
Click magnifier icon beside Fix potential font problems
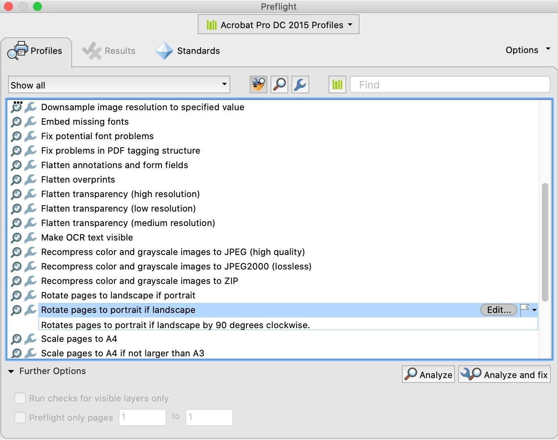pyautogui.click(x=16, y=136)
